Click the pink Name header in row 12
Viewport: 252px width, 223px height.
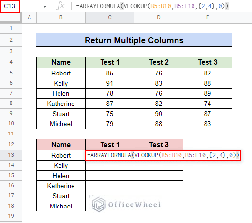coord(61,145)
